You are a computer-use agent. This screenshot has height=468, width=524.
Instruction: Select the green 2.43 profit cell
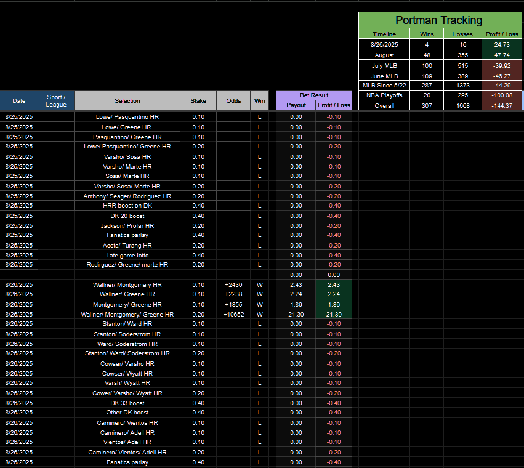tap(334, 285)
